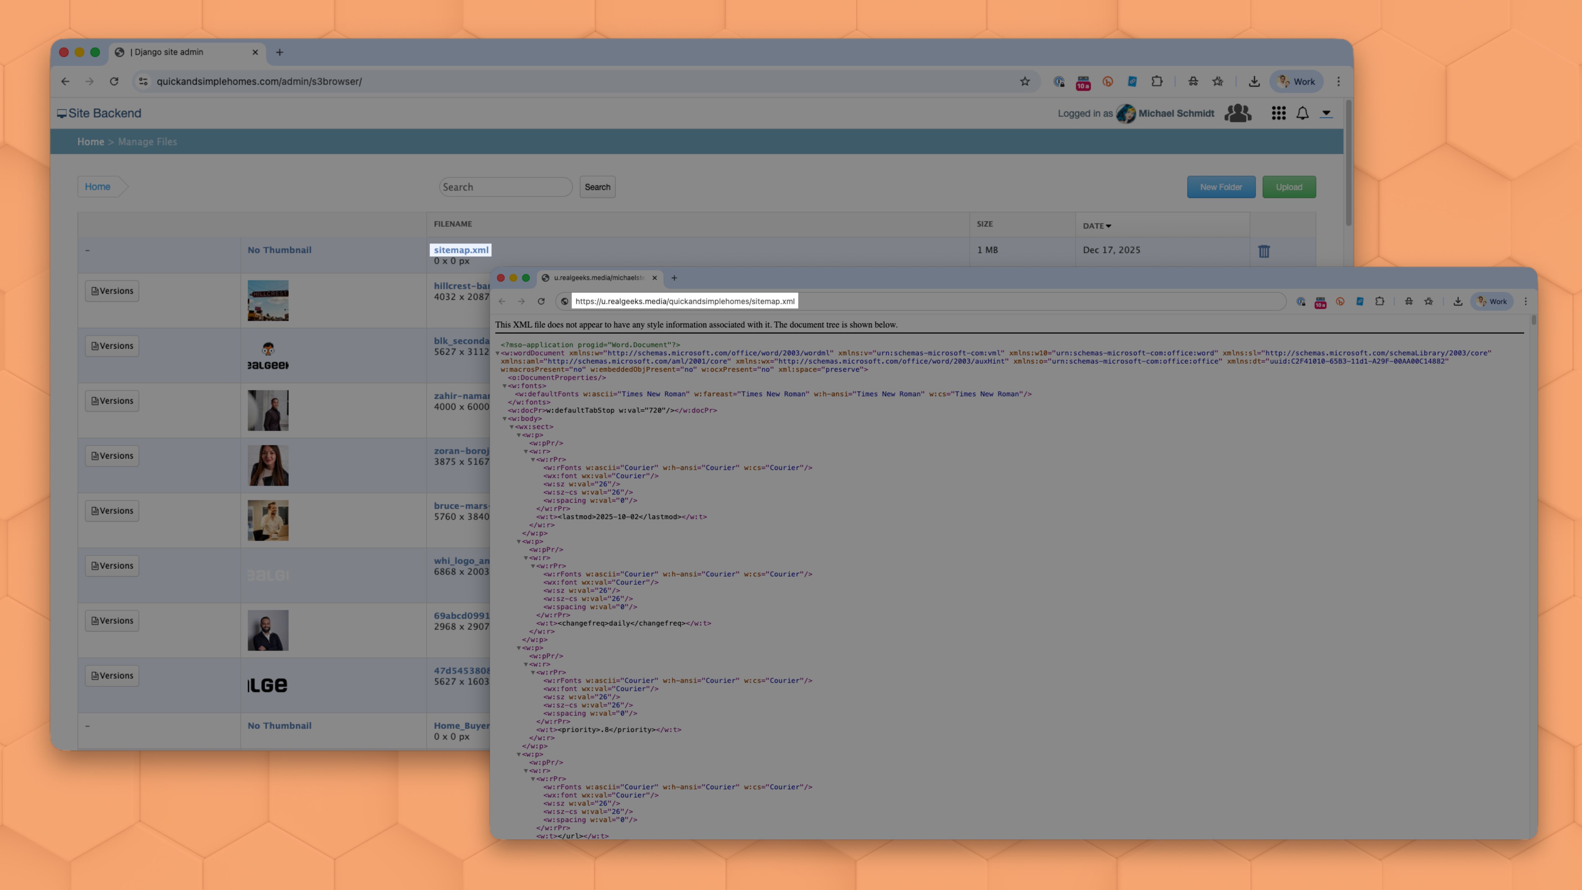The height and width of the screenshot is (890, 1582).
Task: Open the account dropdown arrow next to bell
Action: (x=1326, y=113)
